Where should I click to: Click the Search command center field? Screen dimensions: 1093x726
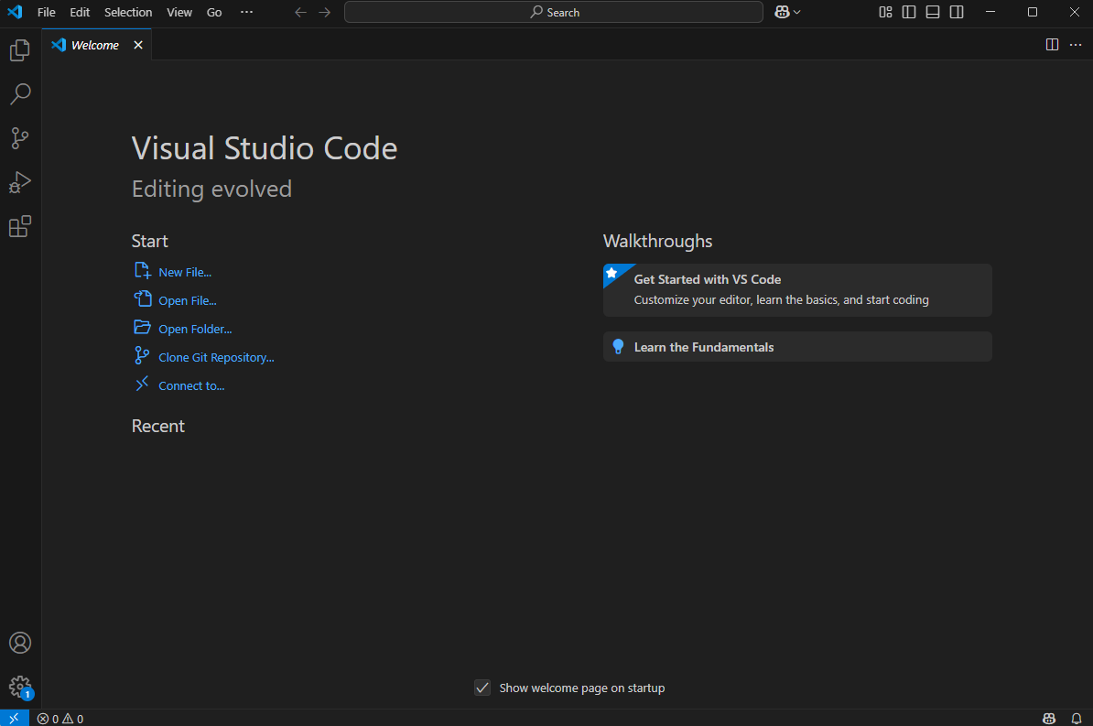553,12
